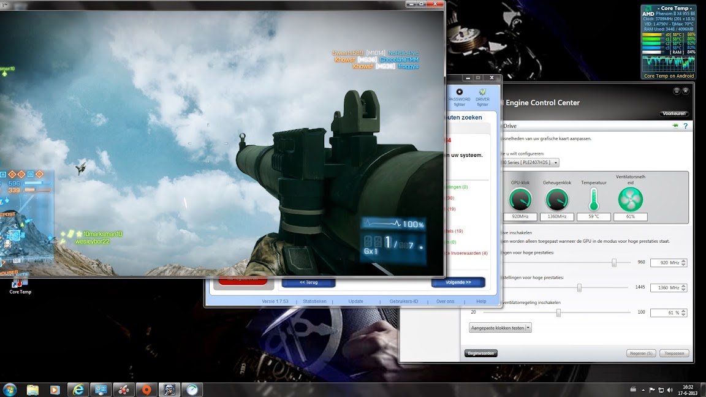Show hidden system tray icons
Viewport: 706px width, 397px height.
click(643, 390)
